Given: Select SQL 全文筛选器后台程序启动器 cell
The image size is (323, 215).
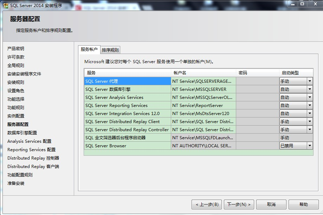Looking at the screenshot, I should (128, 137).
